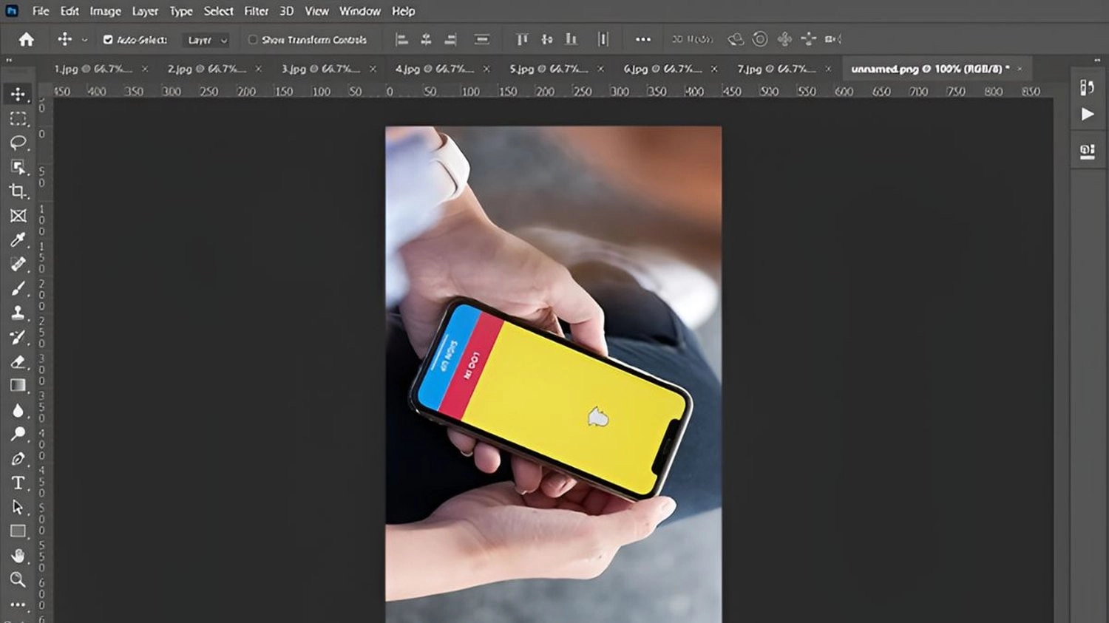Click align left edges icon
The image size is (1109, 623).
pyautogui.click(x=401, y=39)
